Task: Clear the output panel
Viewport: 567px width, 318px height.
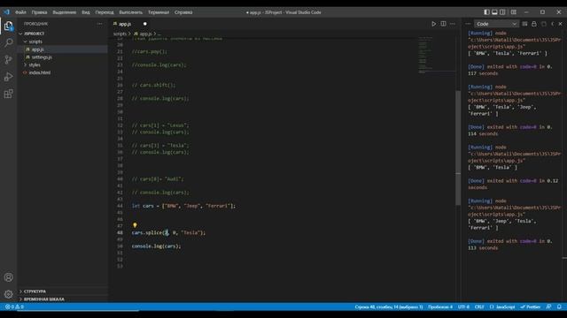Action: click(524, 24)
